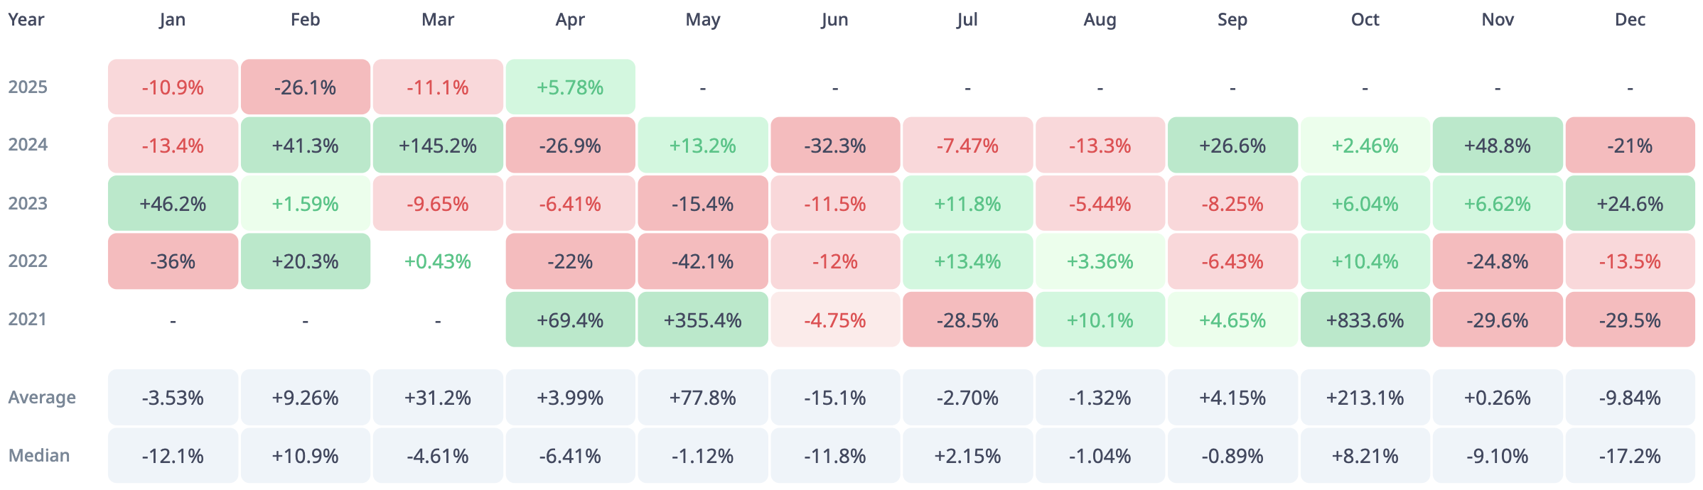Click the 2025 row label
1703x490 pixels.
click(x=28, y=87)
